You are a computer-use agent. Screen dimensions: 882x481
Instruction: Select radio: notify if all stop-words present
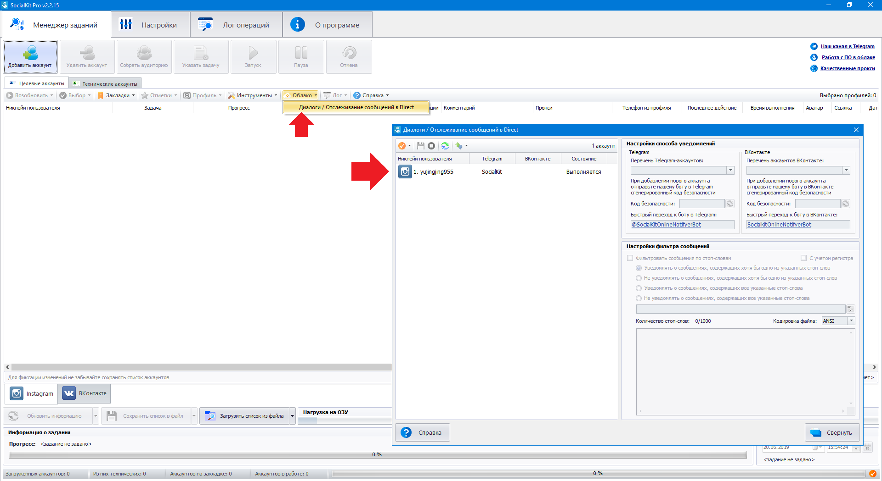[x=639, y=288]
